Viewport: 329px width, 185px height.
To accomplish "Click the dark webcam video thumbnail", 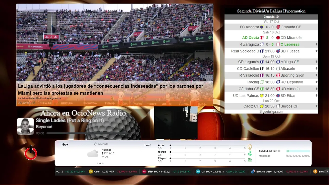I will coord(176,123).
